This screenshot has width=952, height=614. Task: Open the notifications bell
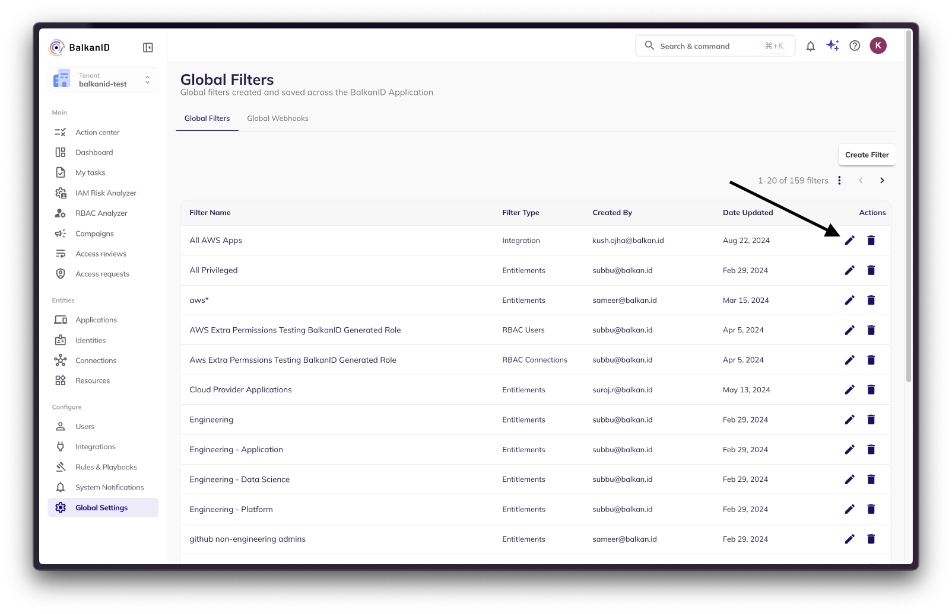click(810, 46)
